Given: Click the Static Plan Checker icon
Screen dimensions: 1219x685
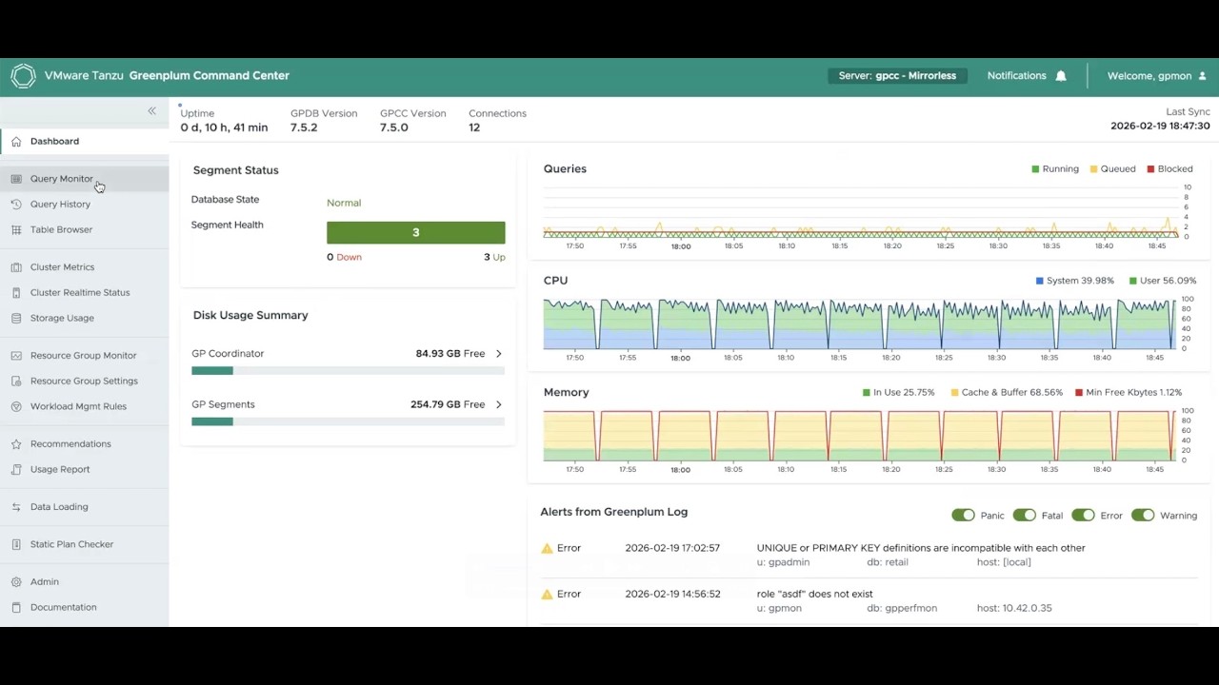Looking at the screenshot, I should (16, 545).
